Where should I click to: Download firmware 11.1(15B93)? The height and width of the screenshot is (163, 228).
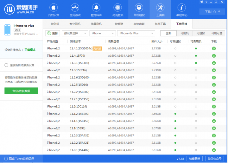pos(214,128)
